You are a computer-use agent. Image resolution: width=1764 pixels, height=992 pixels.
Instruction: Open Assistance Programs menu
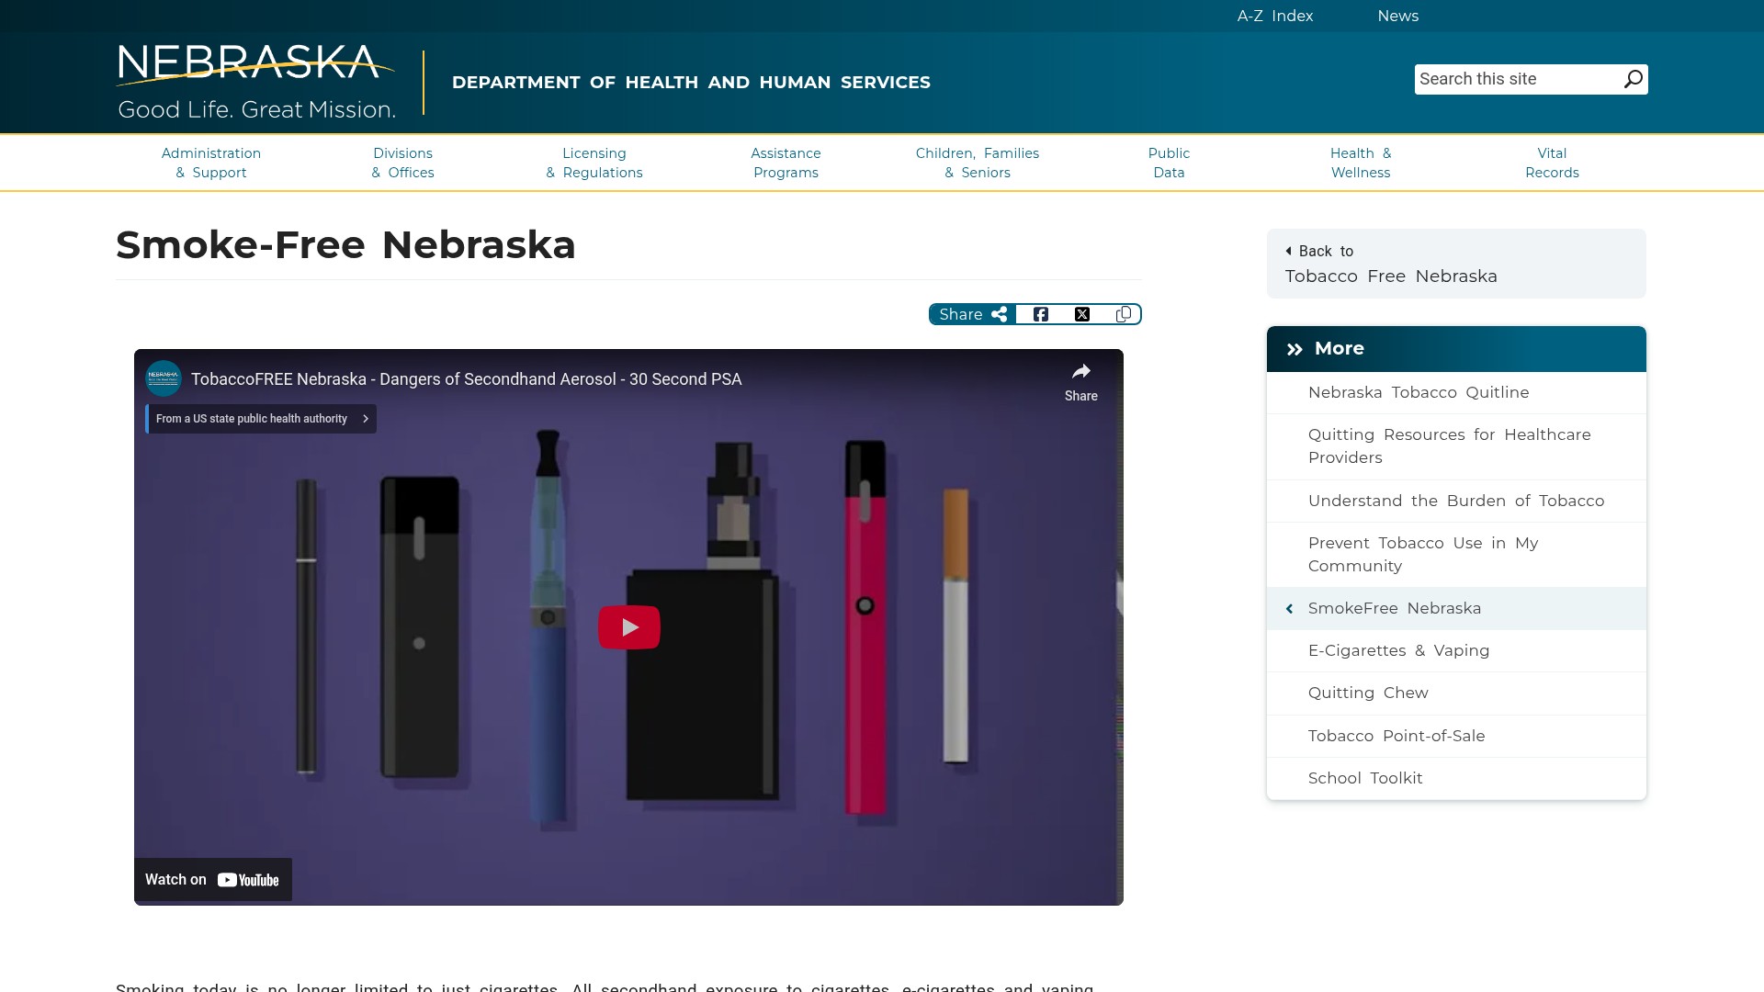tap(786, 163)
